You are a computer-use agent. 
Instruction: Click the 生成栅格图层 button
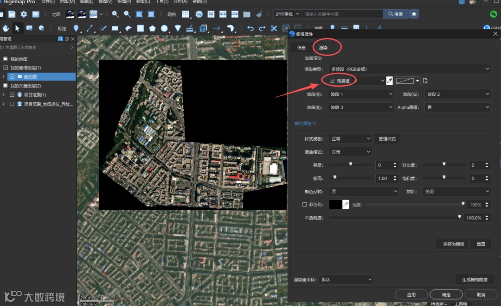475,280
